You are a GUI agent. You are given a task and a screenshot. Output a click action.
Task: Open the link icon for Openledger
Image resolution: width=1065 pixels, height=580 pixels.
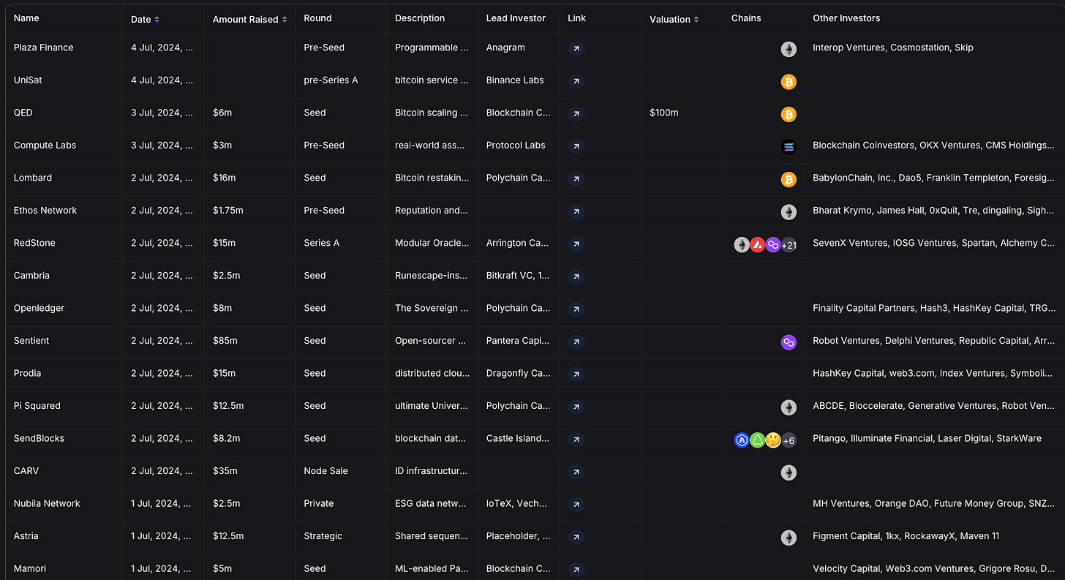click(x=576, y=309)
